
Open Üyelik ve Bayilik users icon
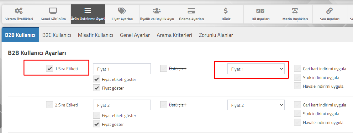coord(157,11)
